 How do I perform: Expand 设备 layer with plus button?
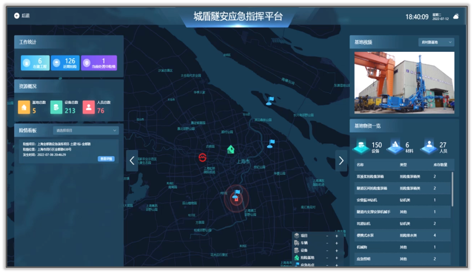pyautogui.click(x=337, y=250)
